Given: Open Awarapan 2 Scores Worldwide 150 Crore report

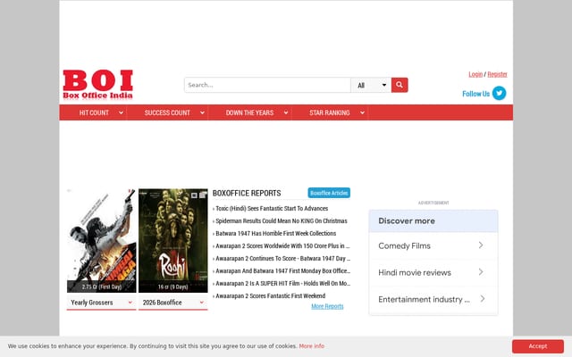Looking at the screenshot, I should tap(282, 246).
